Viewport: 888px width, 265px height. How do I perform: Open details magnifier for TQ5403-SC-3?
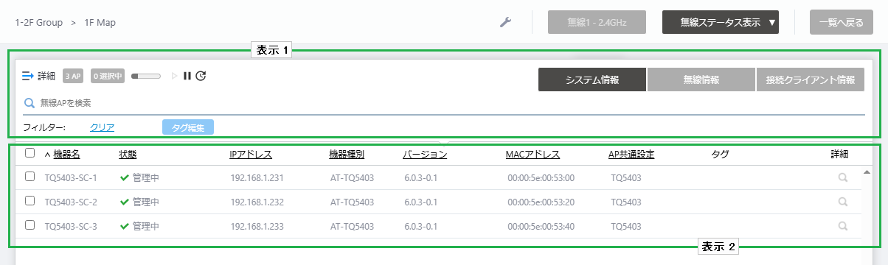pos(843,225)
